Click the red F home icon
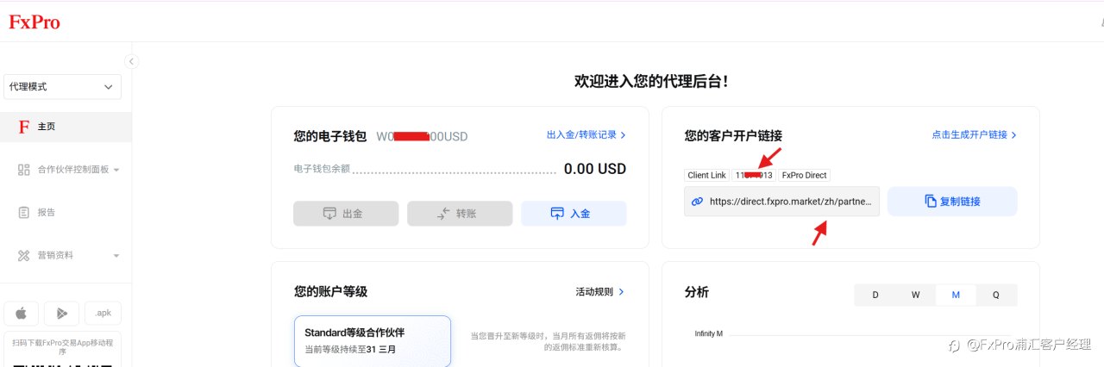 click(24, 127)
